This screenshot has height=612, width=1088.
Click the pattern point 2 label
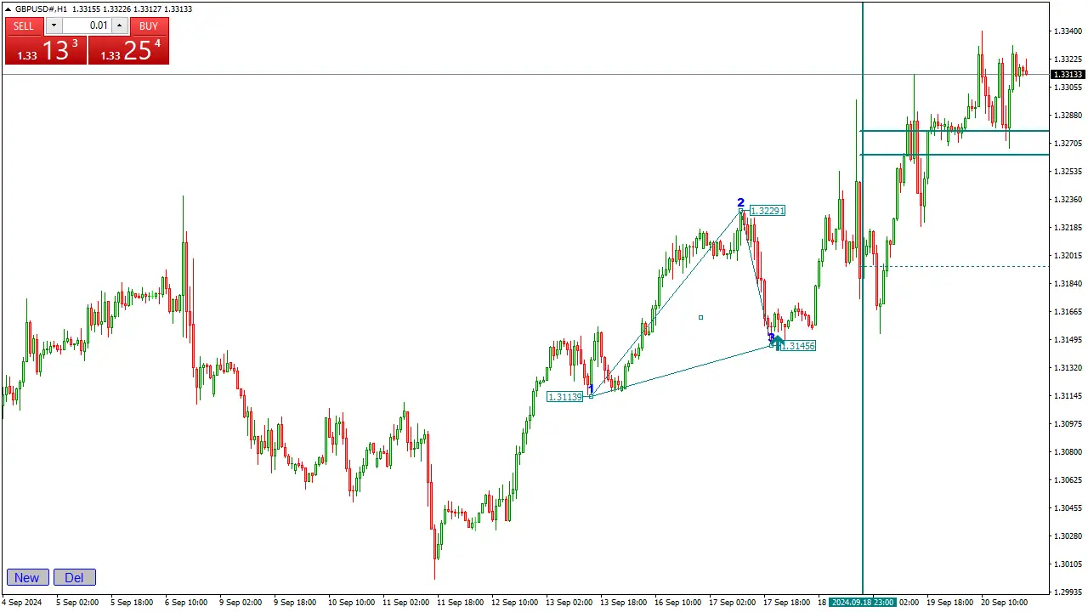pyautogui.click(x=740, y=202)
